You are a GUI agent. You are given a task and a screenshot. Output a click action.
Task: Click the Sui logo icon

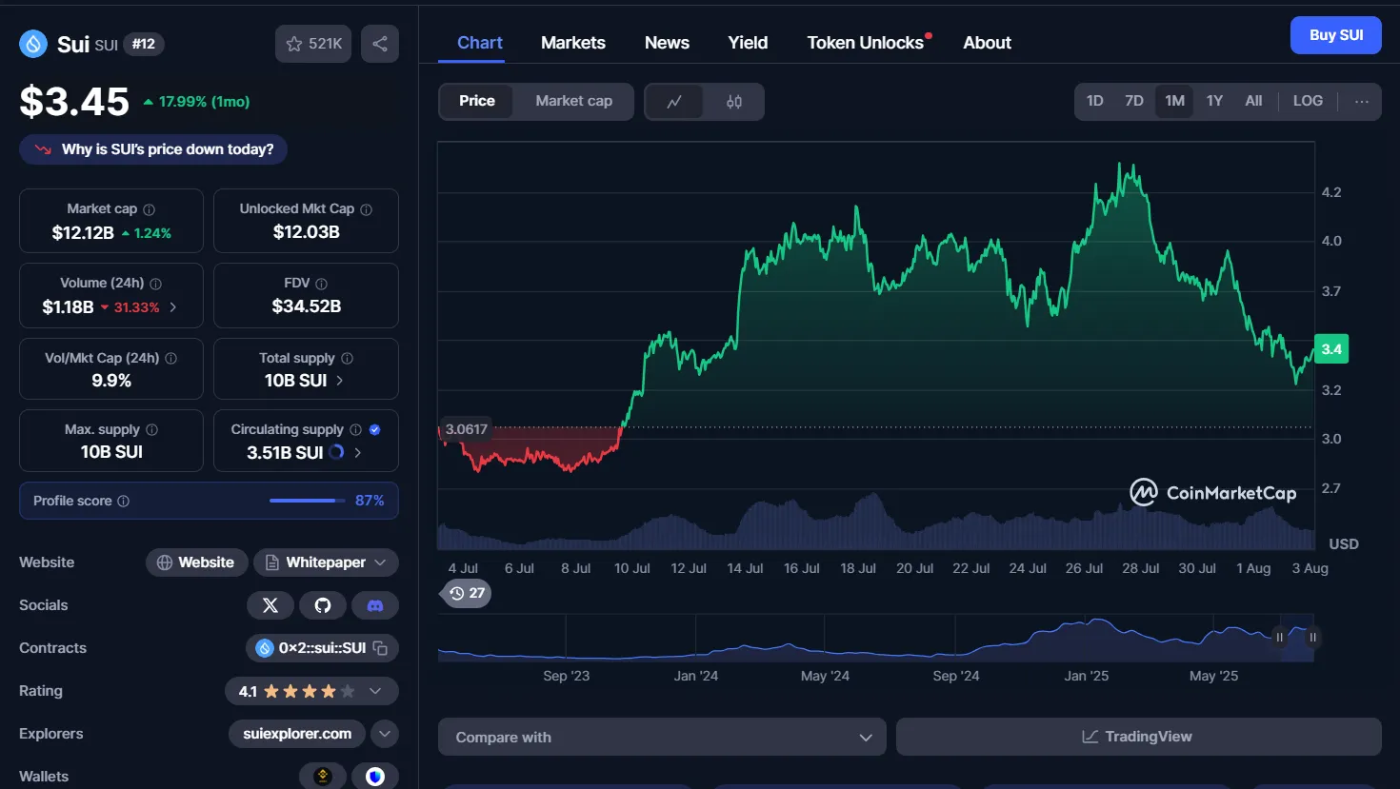click(33, 44)
